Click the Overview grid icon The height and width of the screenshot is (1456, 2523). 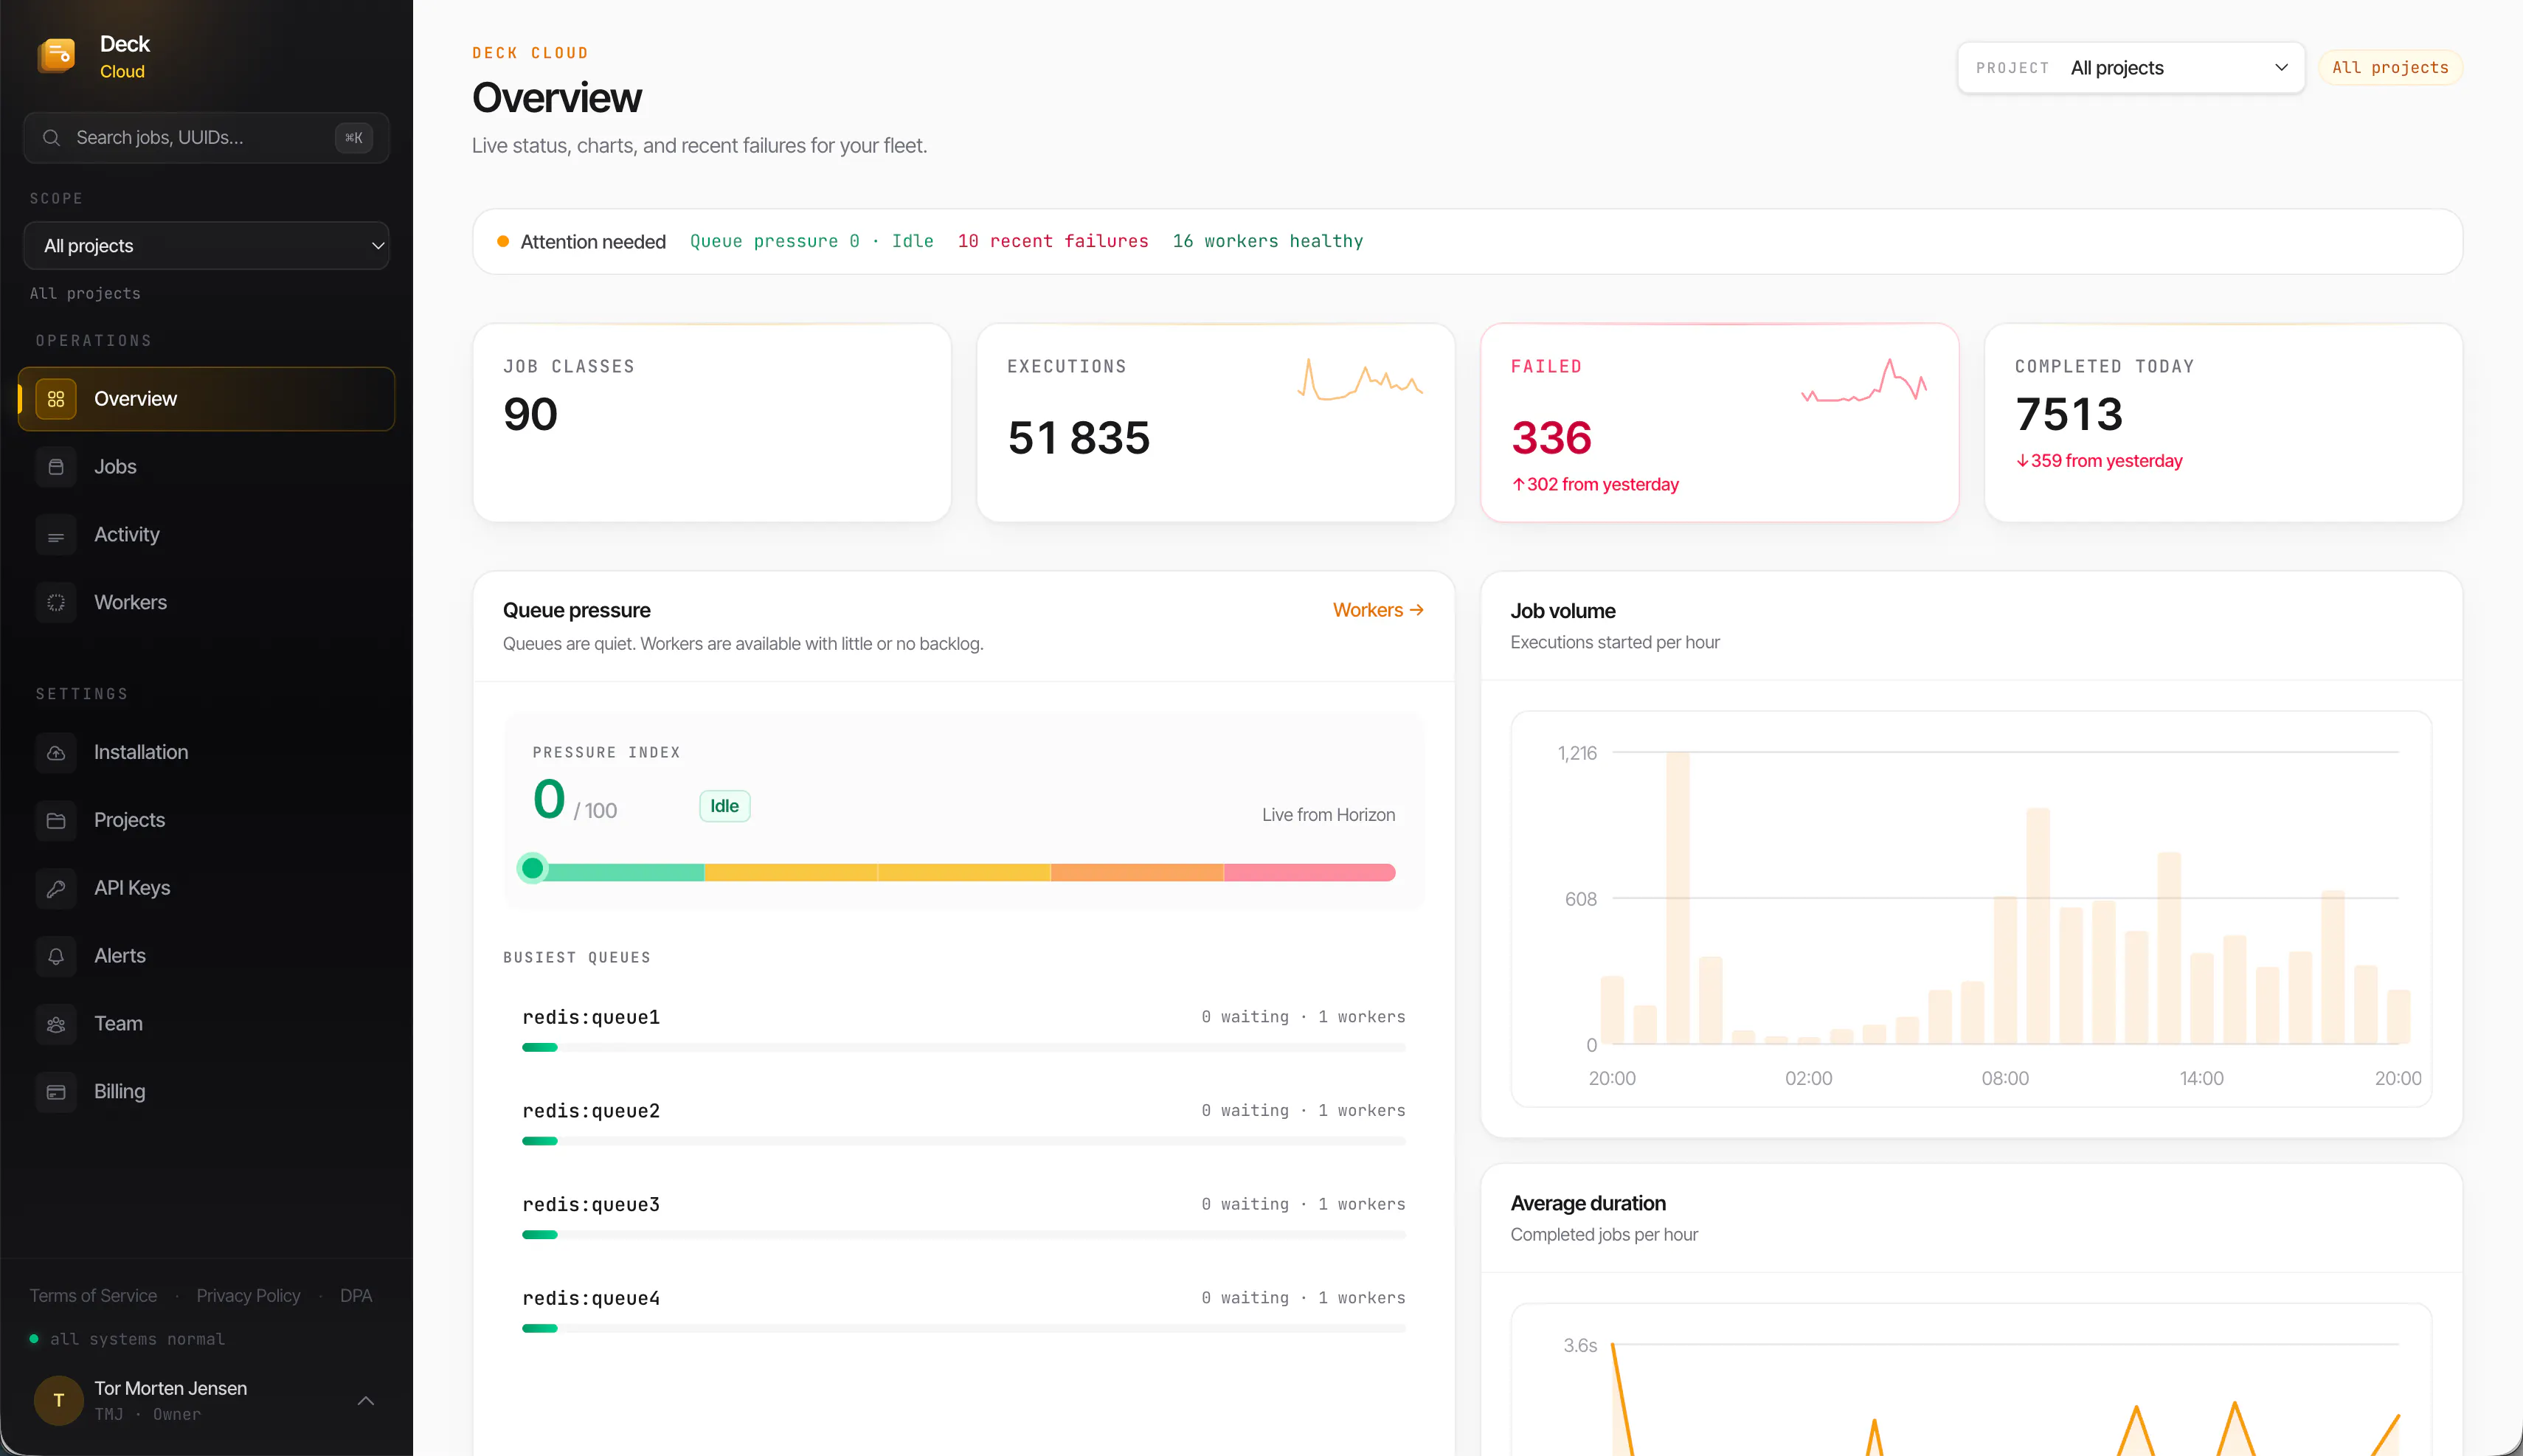click(x=56, y=399)
